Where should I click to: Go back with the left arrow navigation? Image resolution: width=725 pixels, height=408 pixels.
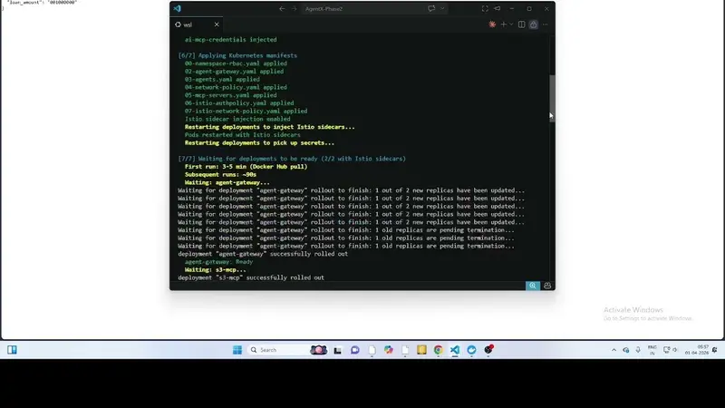[282, 8]
